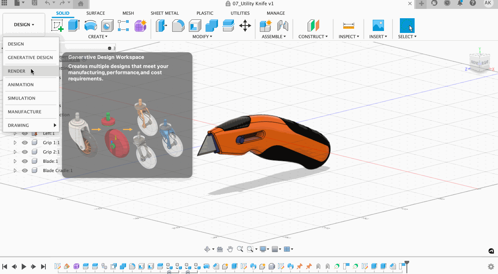
Task: Click the Hole tool icon
Action: [x=107, y=26]
